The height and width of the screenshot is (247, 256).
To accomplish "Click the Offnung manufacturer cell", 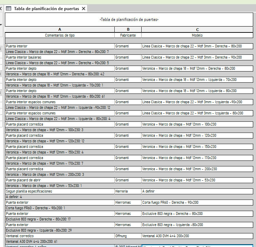I will point(128,236).
